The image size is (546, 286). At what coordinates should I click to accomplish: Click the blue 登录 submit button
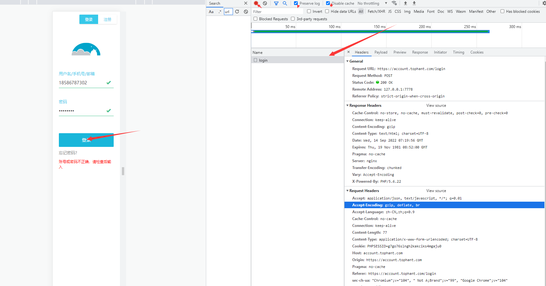pyautogui.click(x=86, y=140)
